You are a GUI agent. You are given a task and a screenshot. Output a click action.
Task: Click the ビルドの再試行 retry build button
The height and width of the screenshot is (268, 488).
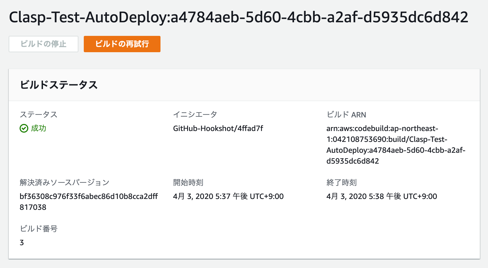pyautogui.click(x=122, y=44)
